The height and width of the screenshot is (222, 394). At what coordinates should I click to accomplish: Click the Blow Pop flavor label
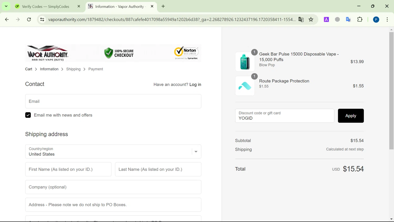tap(267, 65)
